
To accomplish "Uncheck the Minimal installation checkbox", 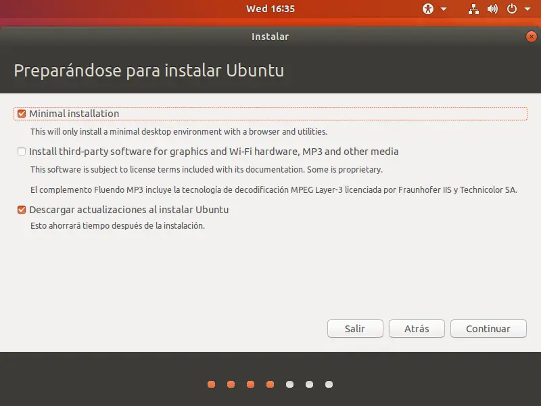I will coord(22,114).
